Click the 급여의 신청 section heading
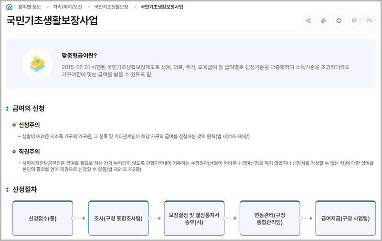 28,109
